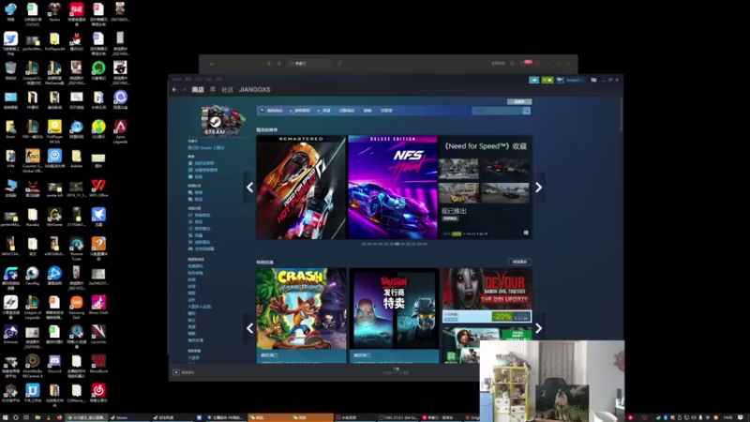
Task: Open the Recycle Bin desktop icon
Action: tap(10, 70)
